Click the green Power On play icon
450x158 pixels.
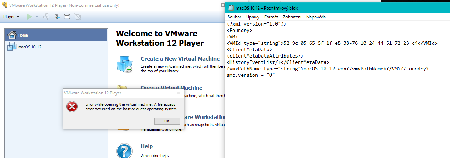click(x=30, y=17)
